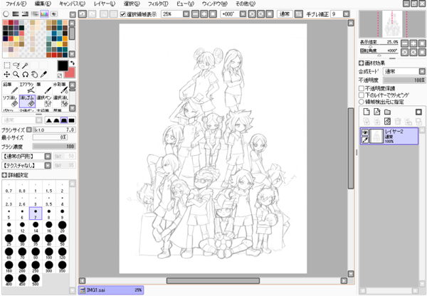
Task: Open the 【通常の円形】 brush shape dropdown
Action: (x=48, y=157)
